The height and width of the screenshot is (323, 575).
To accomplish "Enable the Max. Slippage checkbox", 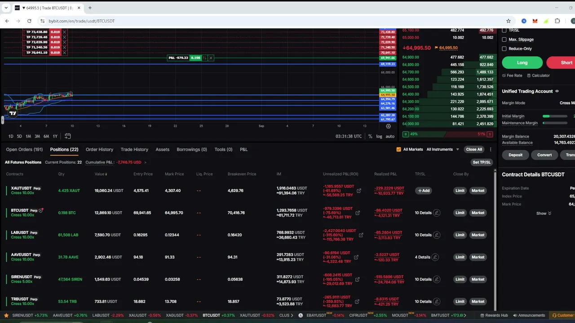I will pyautogui.click(x=504, y=39).
